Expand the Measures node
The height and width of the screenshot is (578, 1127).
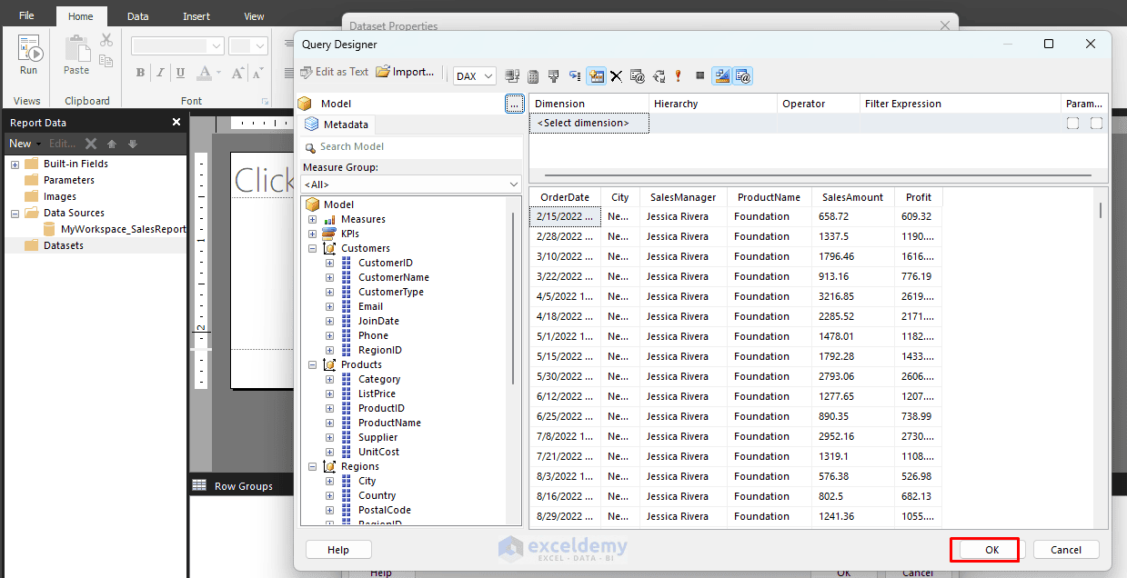click(313, 219)
